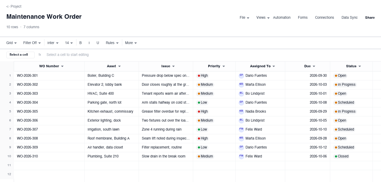Click Felix Ward avatar in WO-2026-307 row
This screenshot has height=182, width=381.
click(241, 129)
